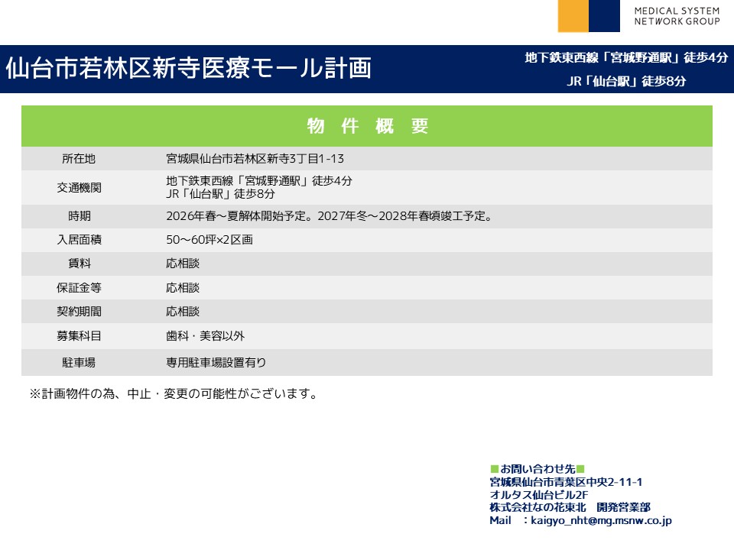Click the JR「仙台駅」徒歩8分 text in the header
The image size is (734, 550).
pos(626,81)
